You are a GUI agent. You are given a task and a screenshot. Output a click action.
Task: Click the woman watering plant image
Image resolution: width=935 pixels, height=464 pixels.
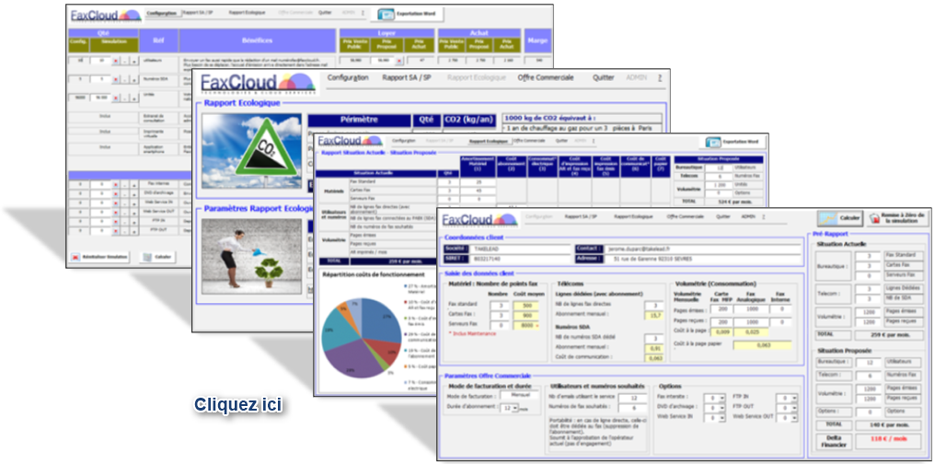(x=251, y=255)
